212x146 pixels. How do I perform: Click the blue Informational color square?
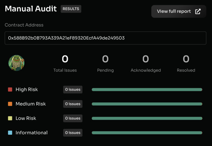coord(10,133)
